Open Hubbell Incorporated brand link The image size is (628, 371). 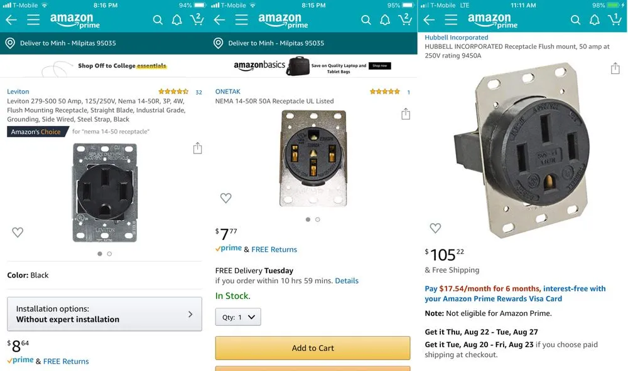click(x=456, y=38)
